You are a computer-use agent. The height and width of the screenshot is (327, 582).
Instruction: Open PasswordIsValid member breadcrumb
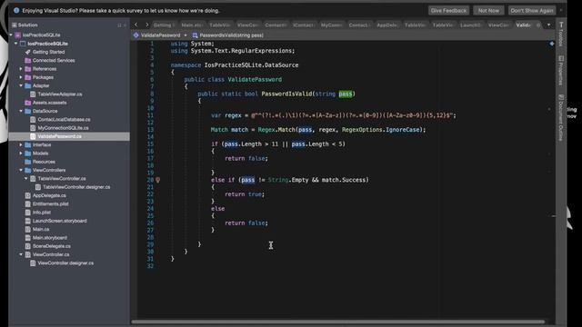[228, 35]
